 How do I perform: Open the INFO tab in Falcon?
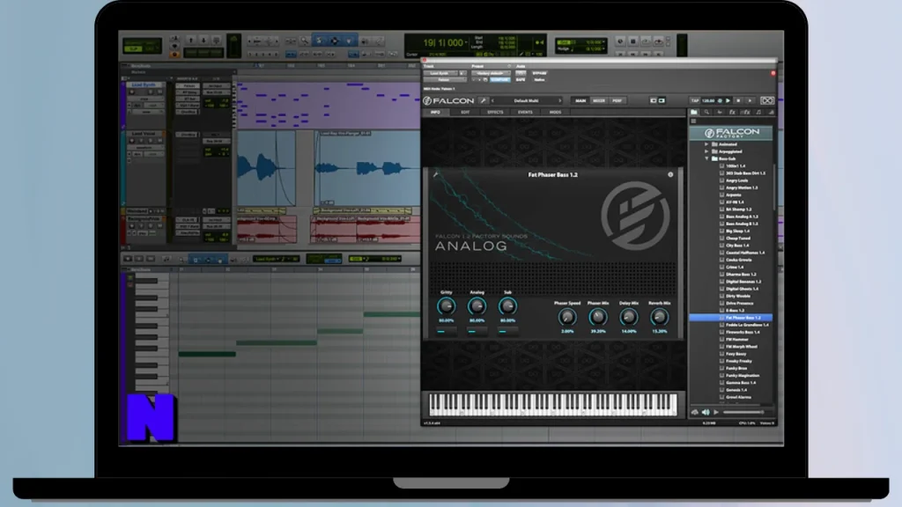tap(435, 112)
